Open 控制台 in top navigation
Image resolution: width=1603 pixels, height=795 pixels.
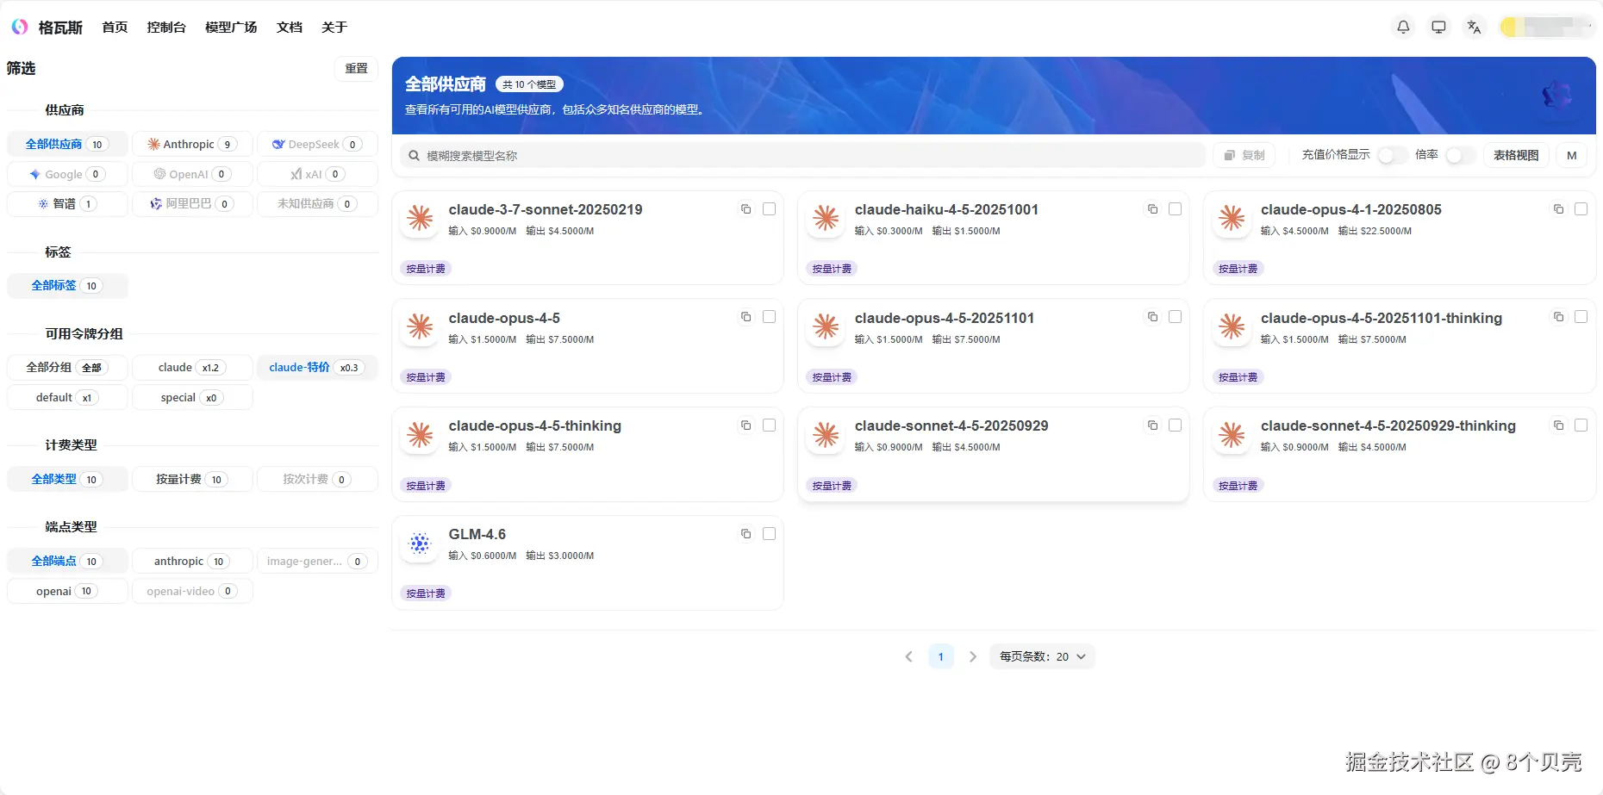(166, 27)
